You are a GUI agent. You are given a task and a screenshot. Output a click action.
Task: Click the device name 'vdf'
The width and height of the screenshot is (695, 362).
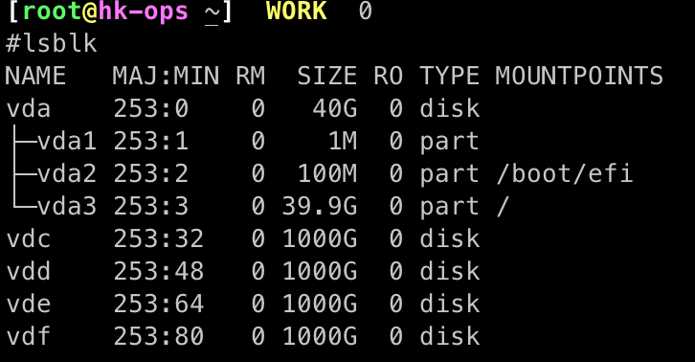pyautogui.click(x=29, y=336)
